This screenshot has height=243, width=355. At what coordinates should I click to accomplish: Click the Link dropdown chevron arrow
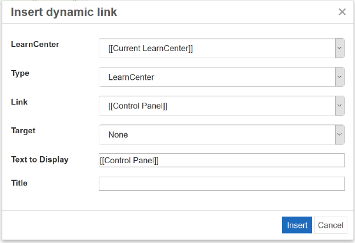coord(339,106)
